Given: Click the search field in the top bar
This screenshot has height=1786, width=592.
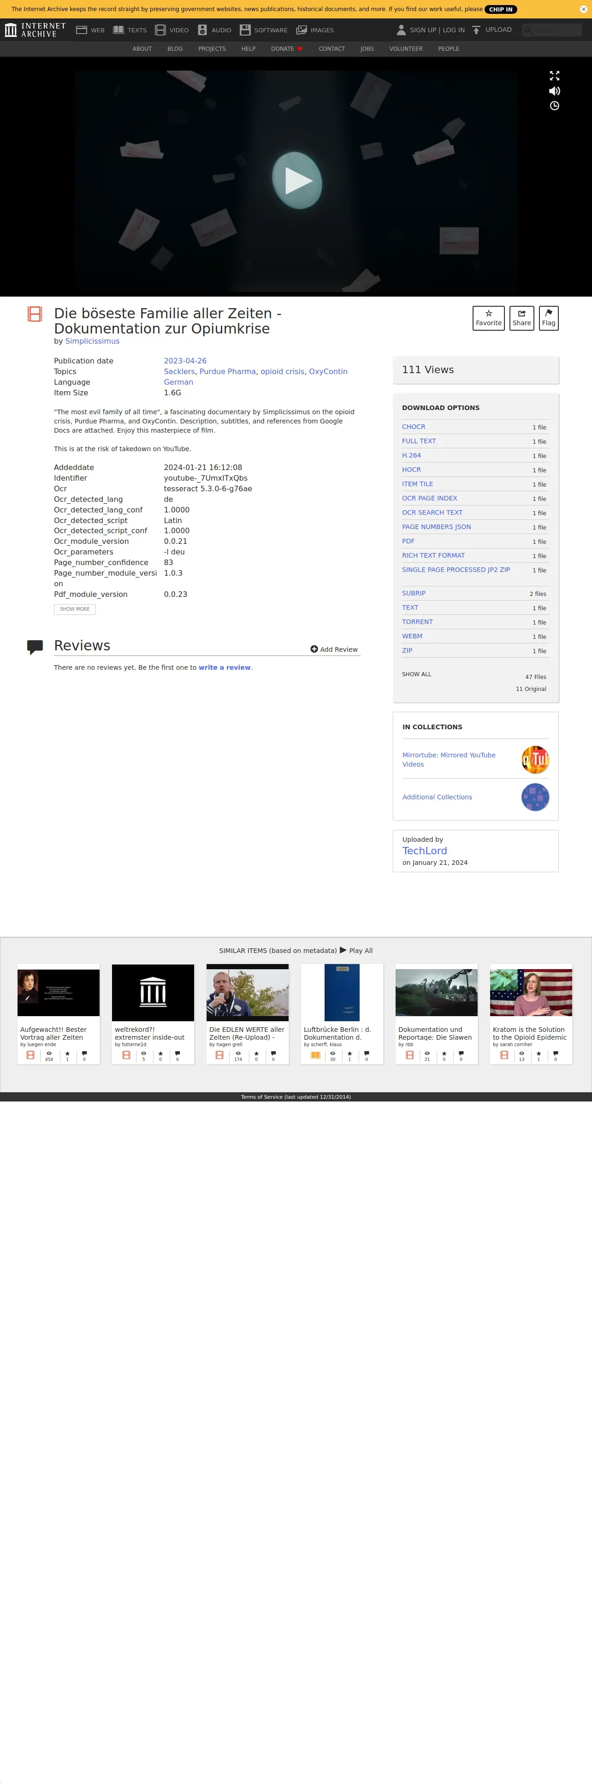Looking at the screenshot, I should [x=552, y=30].
